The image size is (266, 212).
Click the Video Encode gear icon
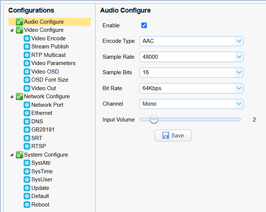click(x=27, y=38)
